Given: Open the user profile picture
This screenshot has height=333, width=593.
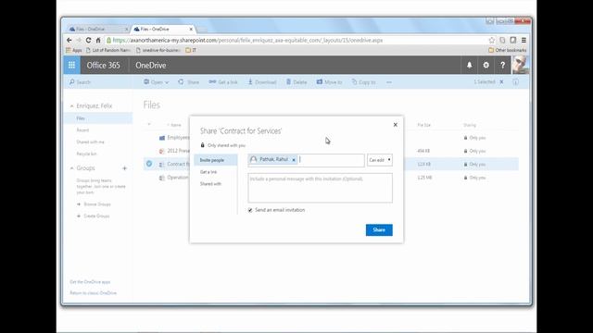Looking at the screenshot, I should click(521, 66).
